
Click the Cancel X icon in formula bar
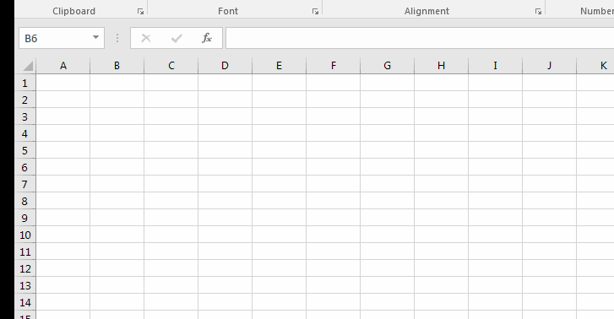point(146,38)
